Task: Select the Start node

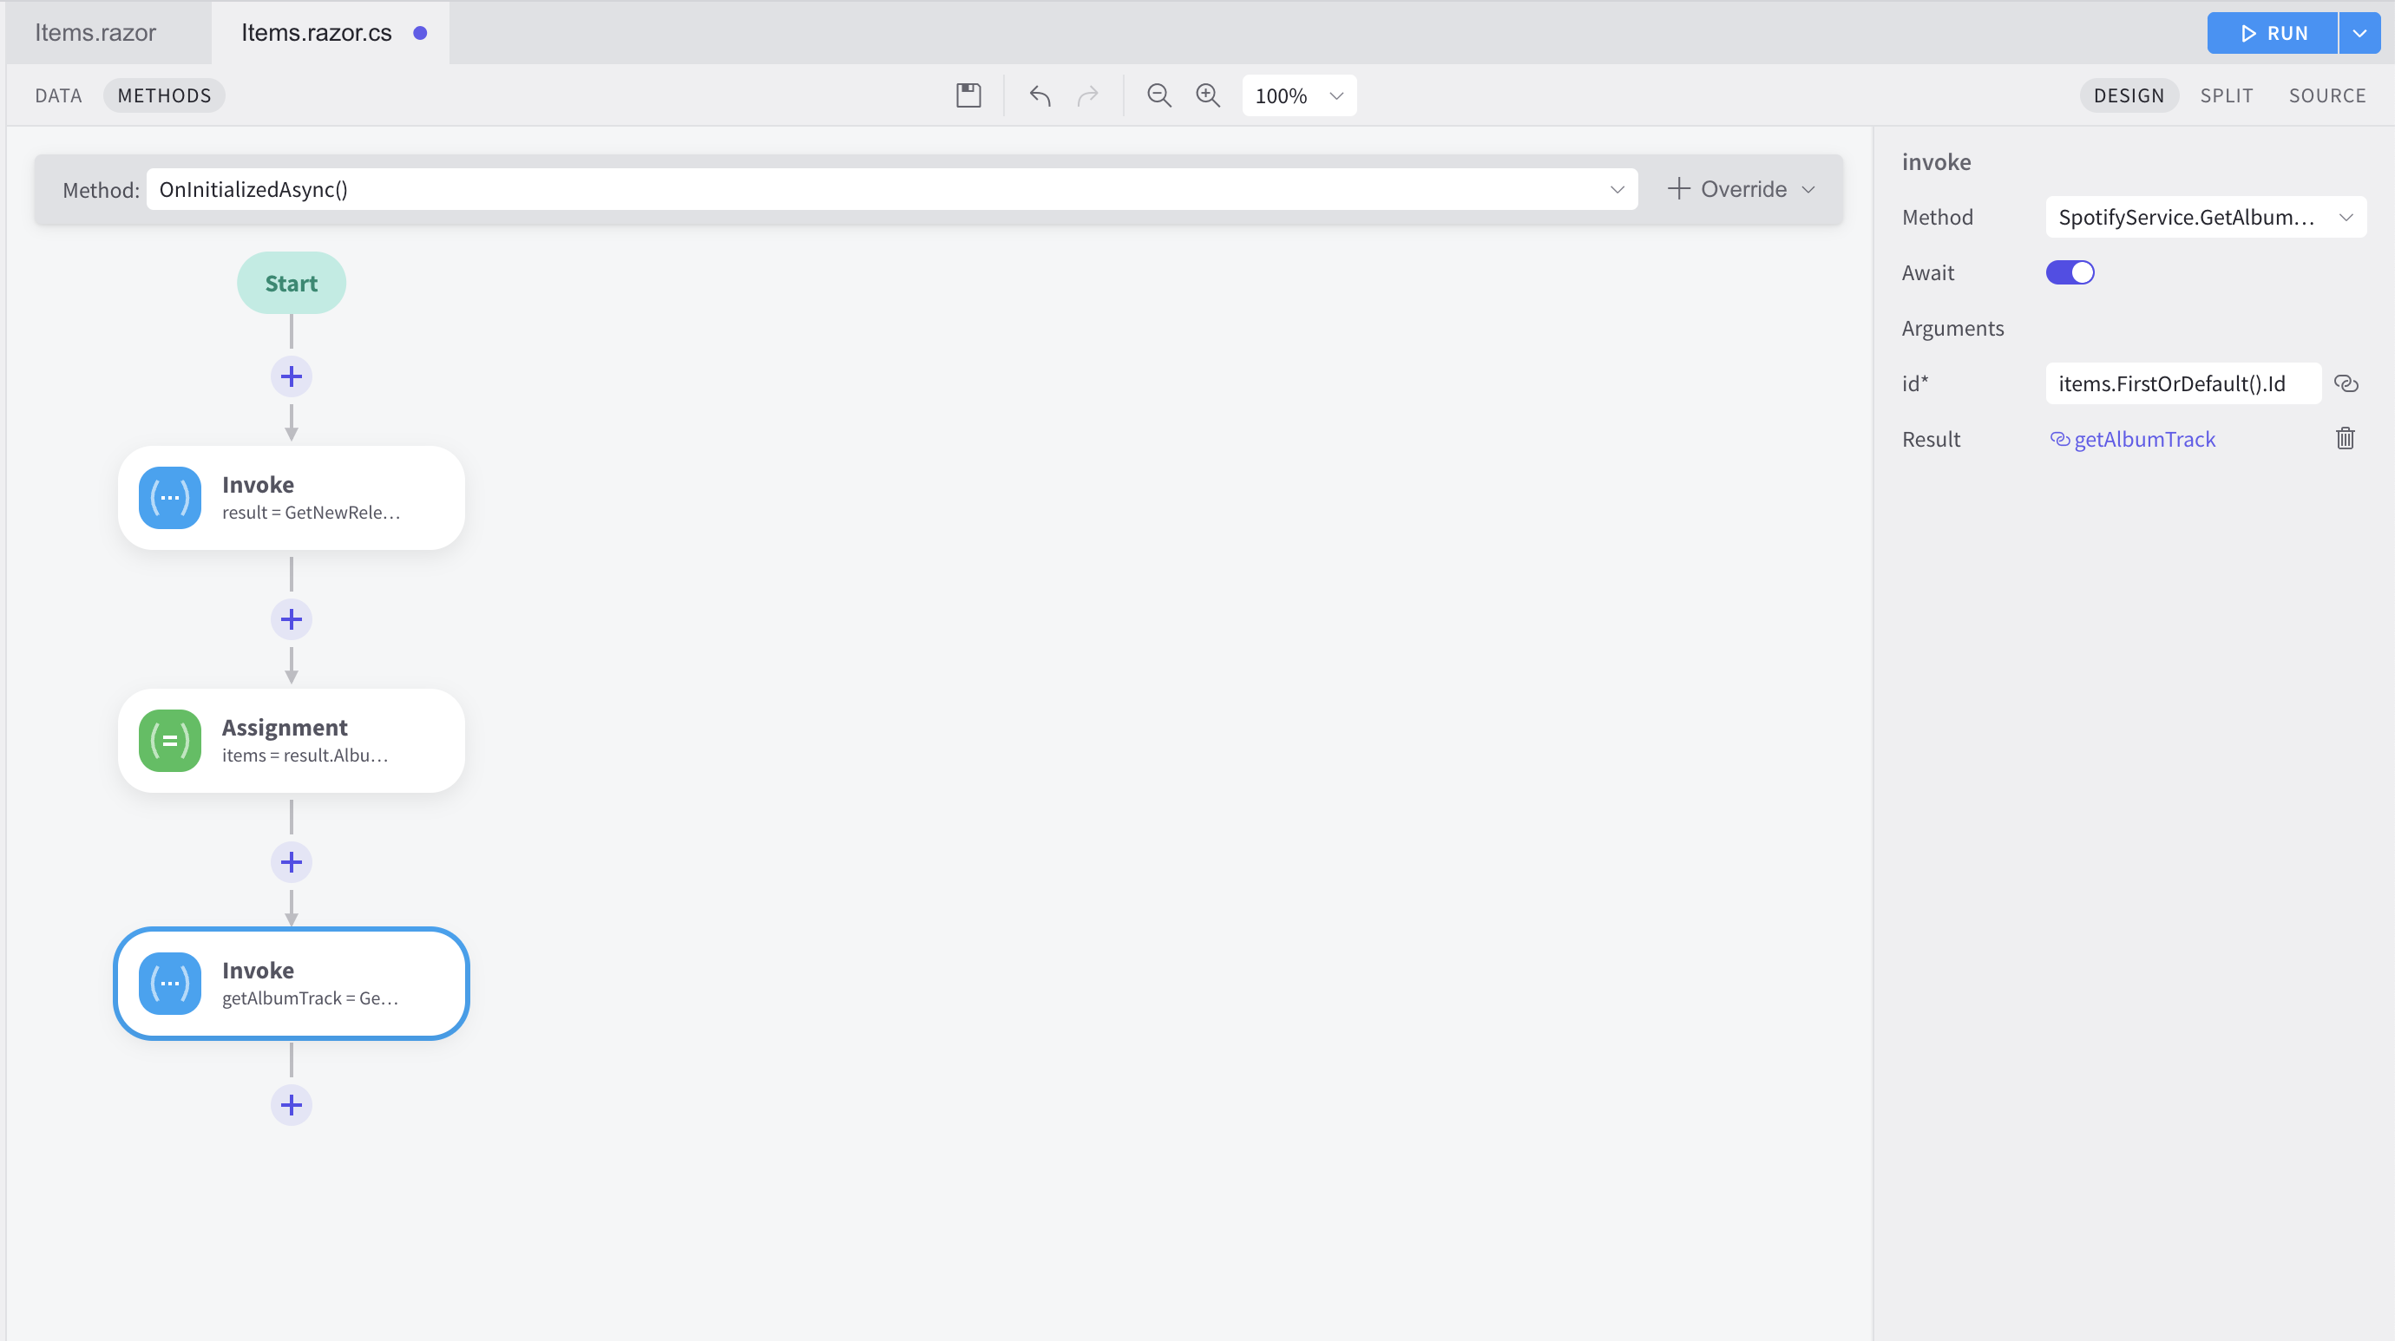Action: [x=291, y=283]
